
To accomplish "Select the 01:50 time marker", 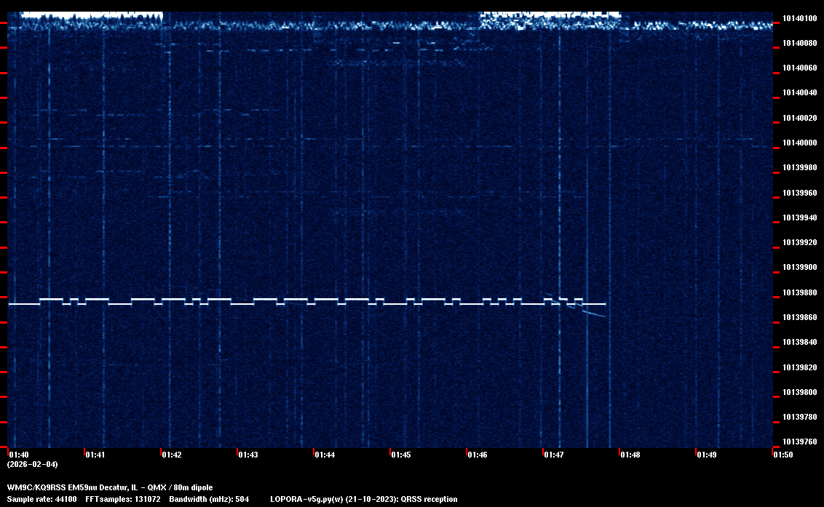I will tap(783, 455).
